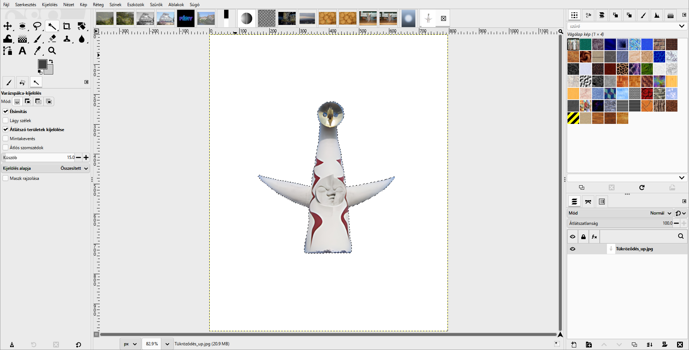The image size is (689, 350).
Task: Select the Paths tool
Action: [x=8, y=51]
